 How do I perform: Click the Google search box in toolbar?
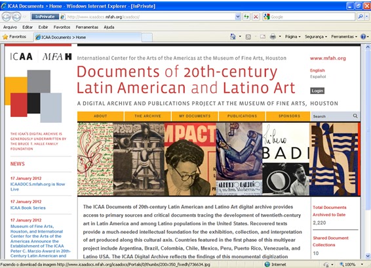[x=312, y=17]
